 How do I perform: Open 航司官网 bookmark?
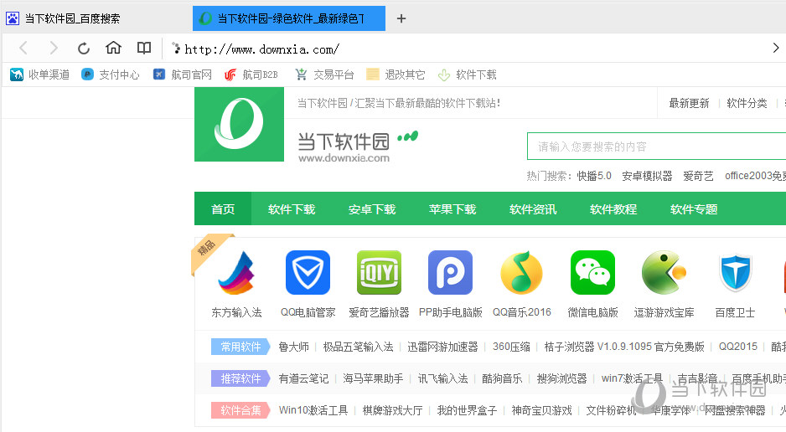(x=183, y=75)
